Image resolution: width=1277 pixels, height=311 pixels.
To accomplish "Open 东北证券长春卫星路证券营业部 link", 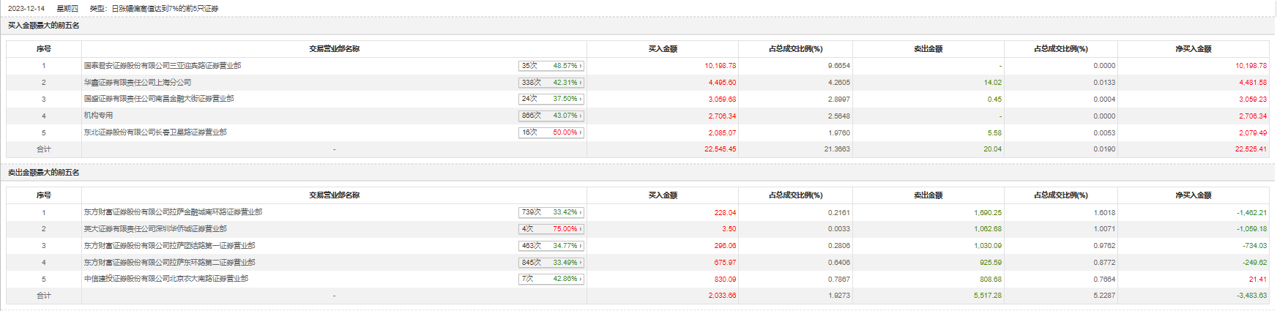I will (155, 132).
